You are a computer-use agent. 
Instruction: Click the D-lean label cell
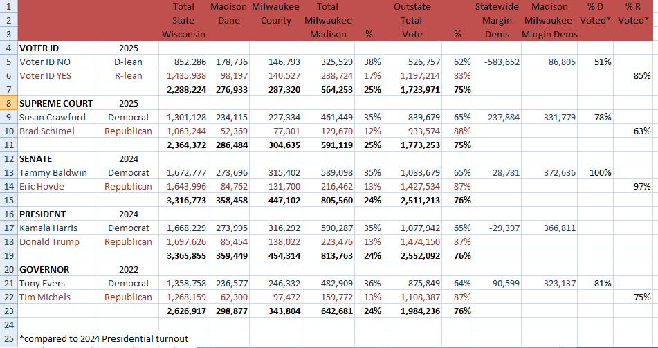point(129,62)
